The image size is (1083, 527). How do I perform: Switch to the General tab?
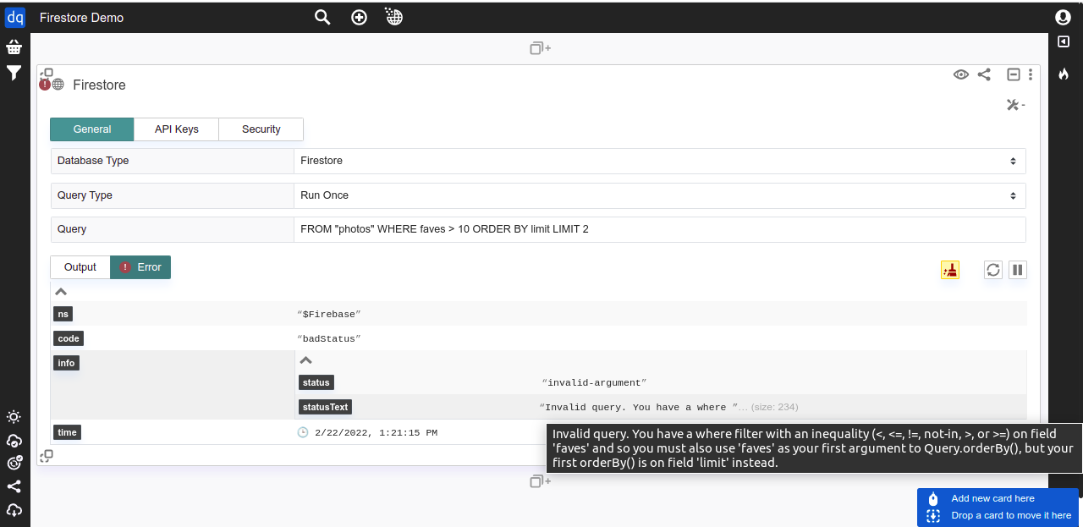[92, 129]
